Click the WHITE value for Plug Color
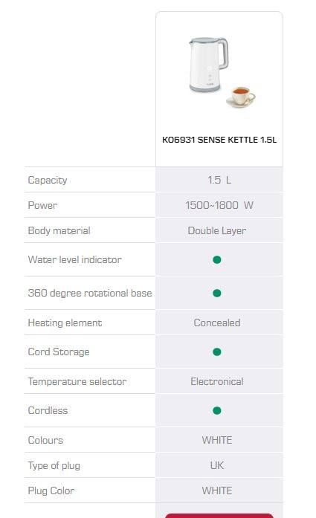The height and width of the screenshot is (518, 316). [x=217, y=491]
